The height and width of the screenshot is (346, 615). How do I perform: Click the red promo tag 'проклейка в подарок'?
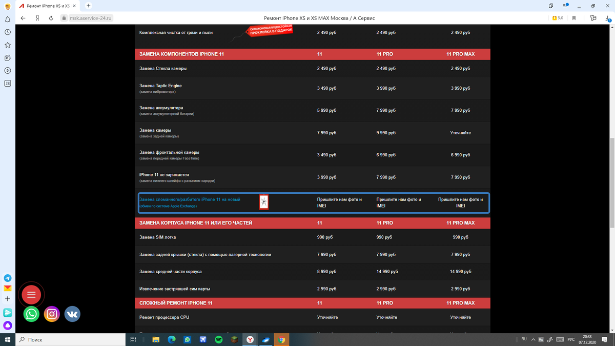(270, 30)
